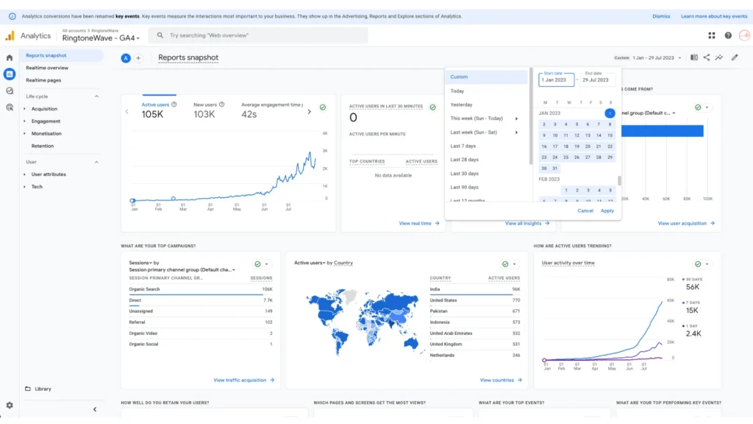Open Admin settings gear icon
The image size is (753, 424).
9,406
